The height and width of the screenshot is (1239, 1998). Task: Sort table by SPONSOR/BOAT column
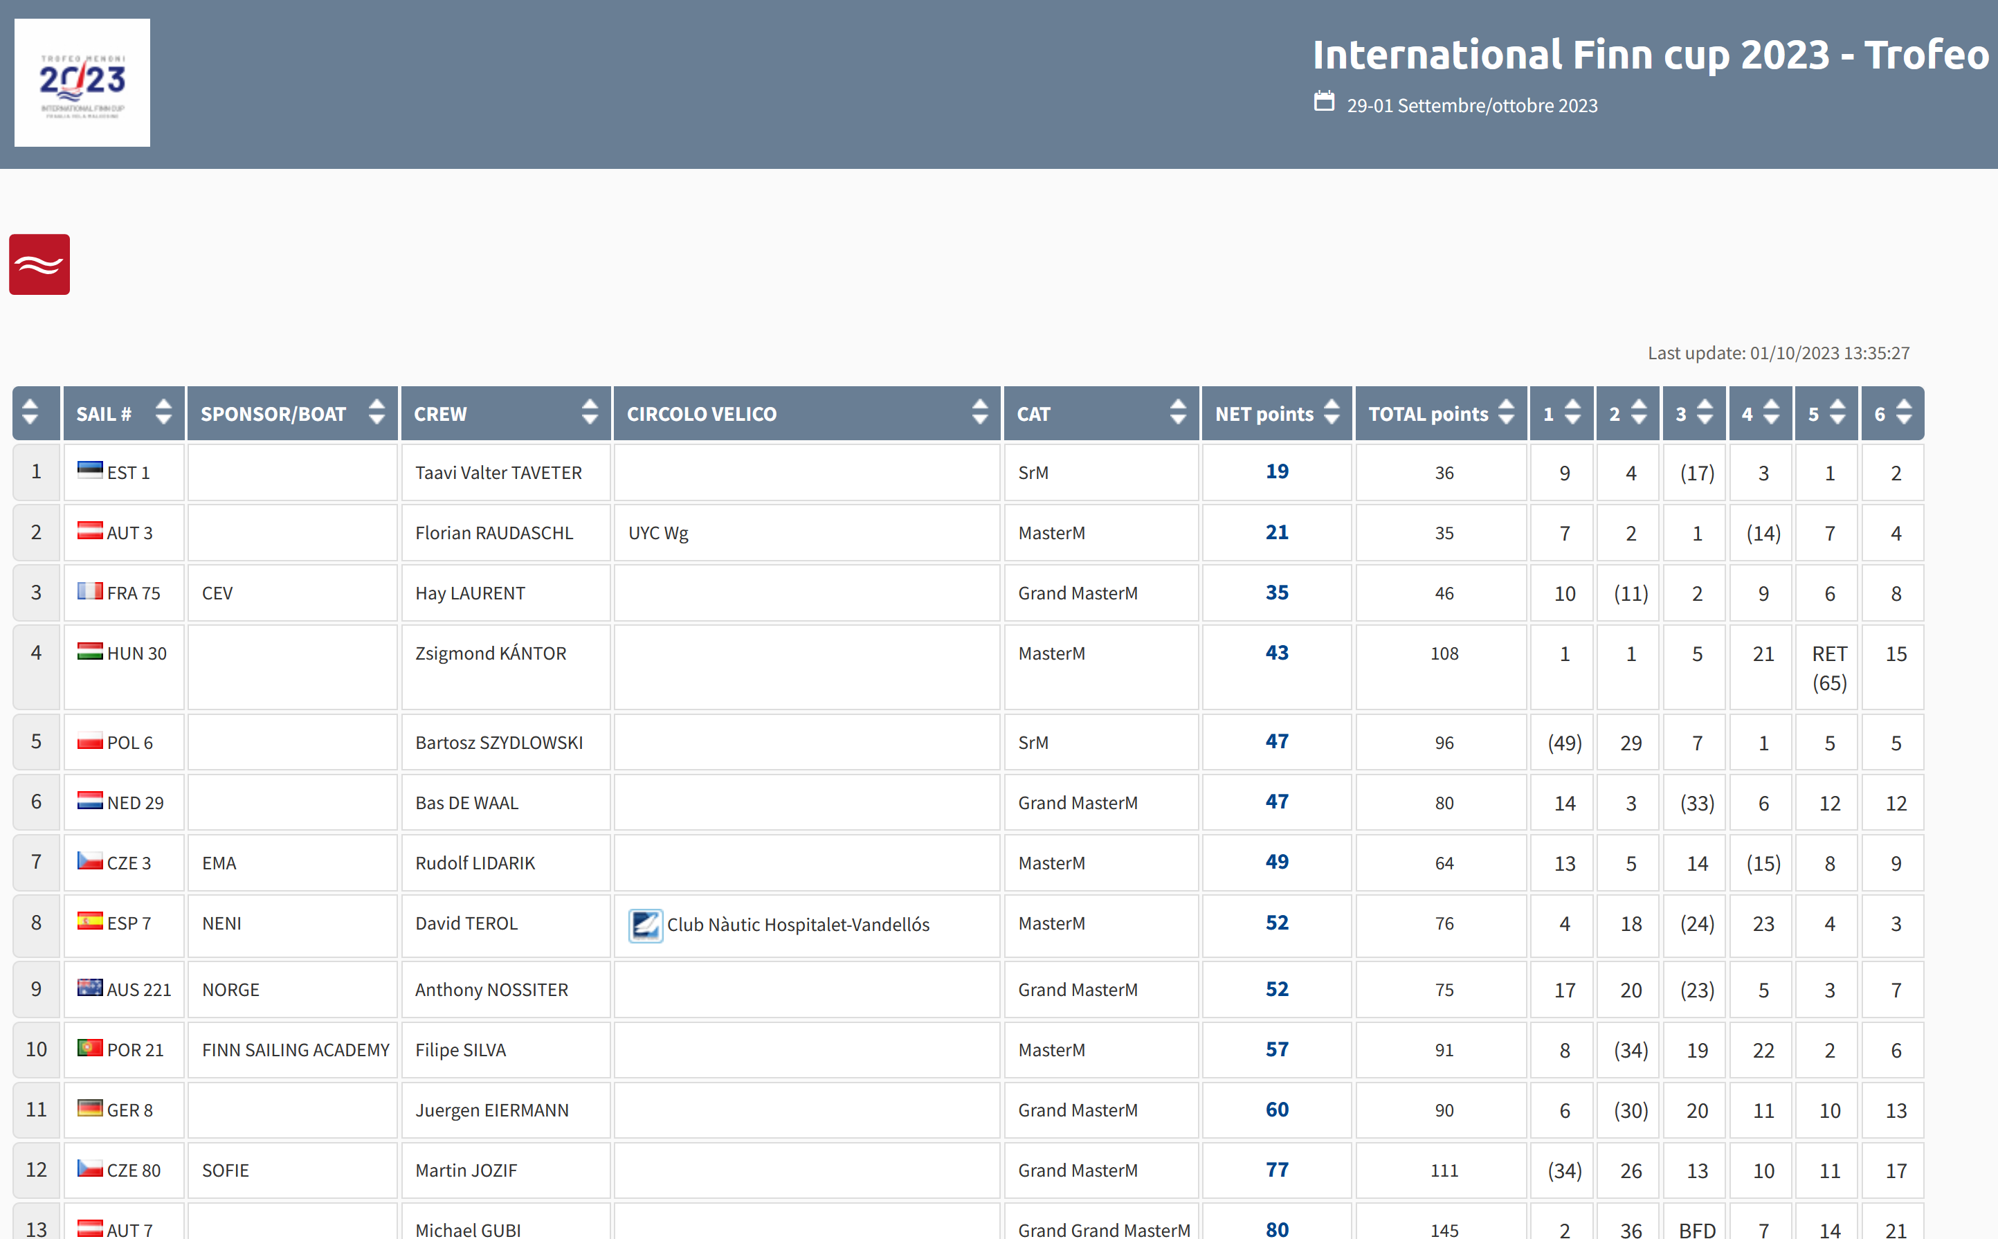point(376,412)
